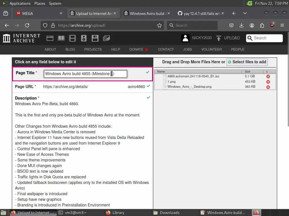Click the clock Fri Nov 22 in panel
Screen dimensions: 289x216
click(271, 3)
